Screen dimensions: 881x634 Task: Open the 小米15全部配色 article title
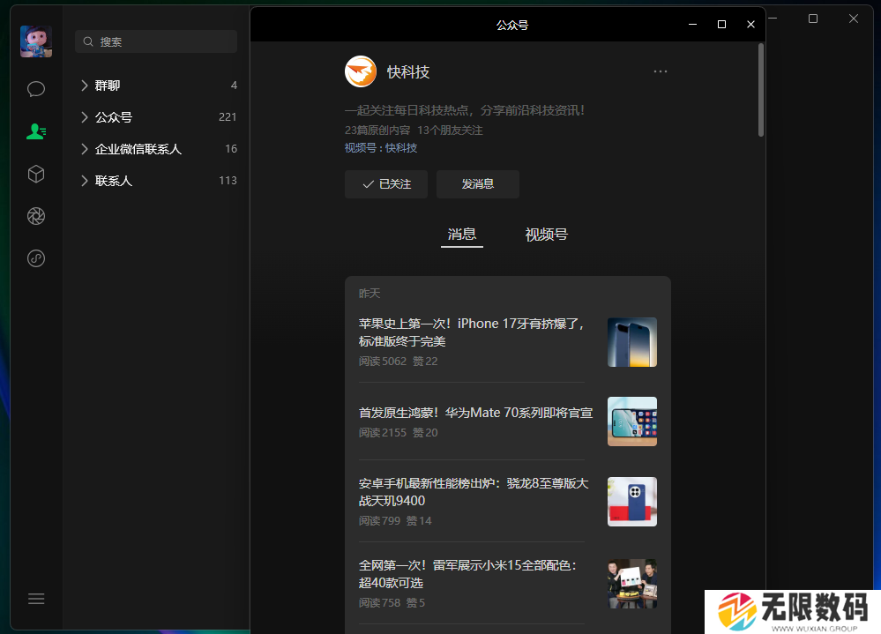pyautogui.click(x=467, y=574)
